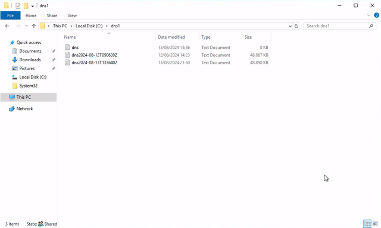381x228 pixels.
Task: Switch to Large icons view in status bar
Action: coord(376,224)
